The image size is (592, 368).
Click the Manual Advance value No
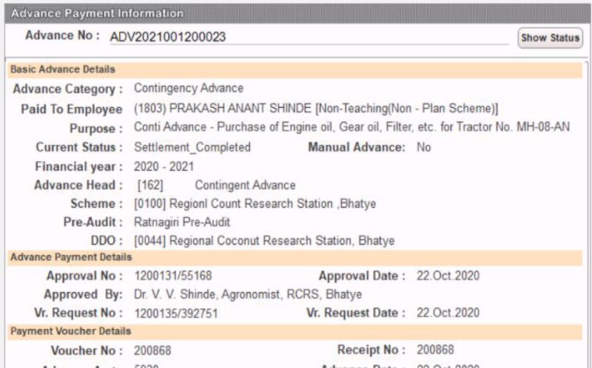(x=423, y=147)
